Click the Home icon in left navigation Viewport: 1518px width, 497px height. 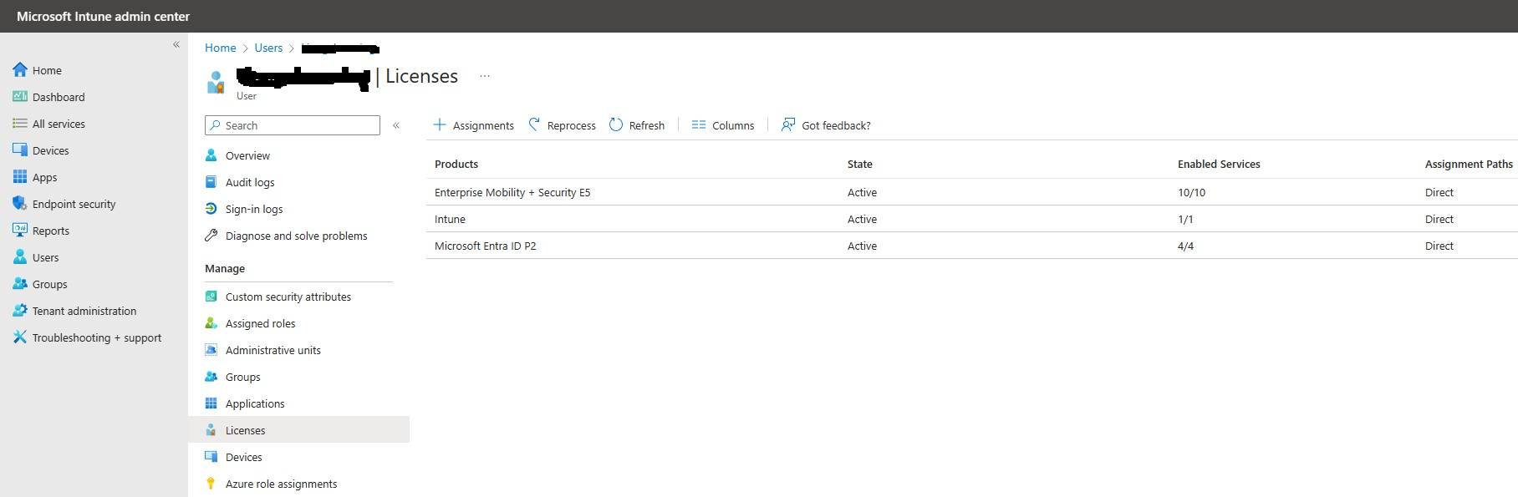click(x=20, y=70)
